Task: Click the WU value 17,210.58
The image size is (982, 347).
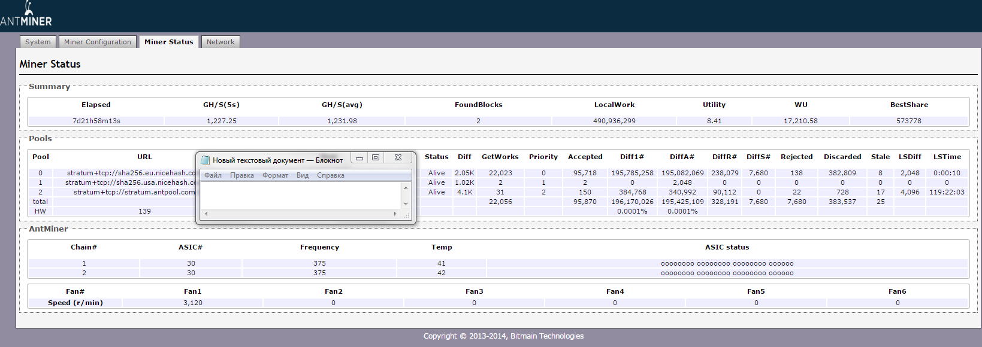Action: (800, 121)
